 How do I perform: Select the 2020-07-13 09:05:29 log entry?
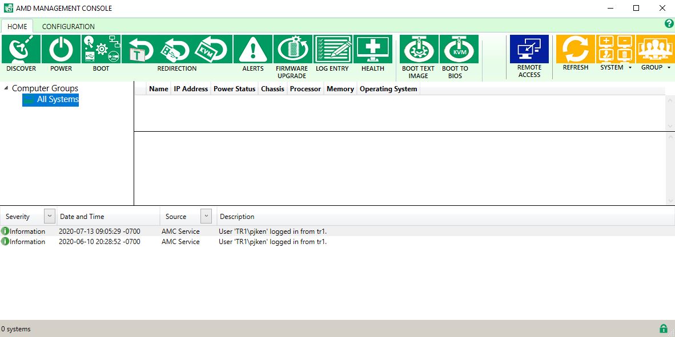tap(337, 232)
